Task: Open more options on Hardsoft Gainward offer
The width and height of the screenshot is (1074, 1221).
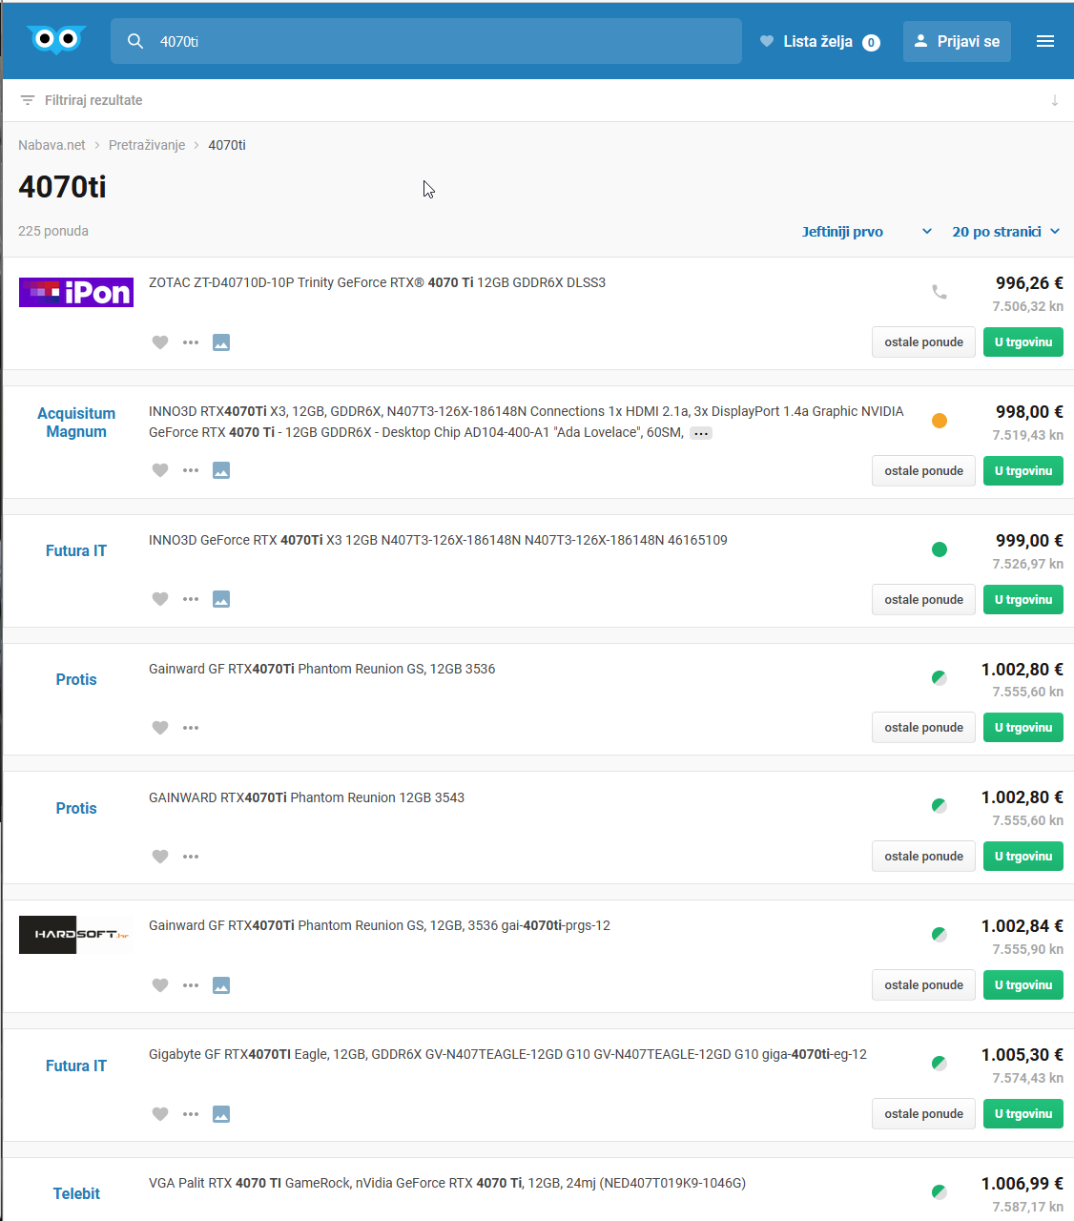Action: click(x=191, y=985)
